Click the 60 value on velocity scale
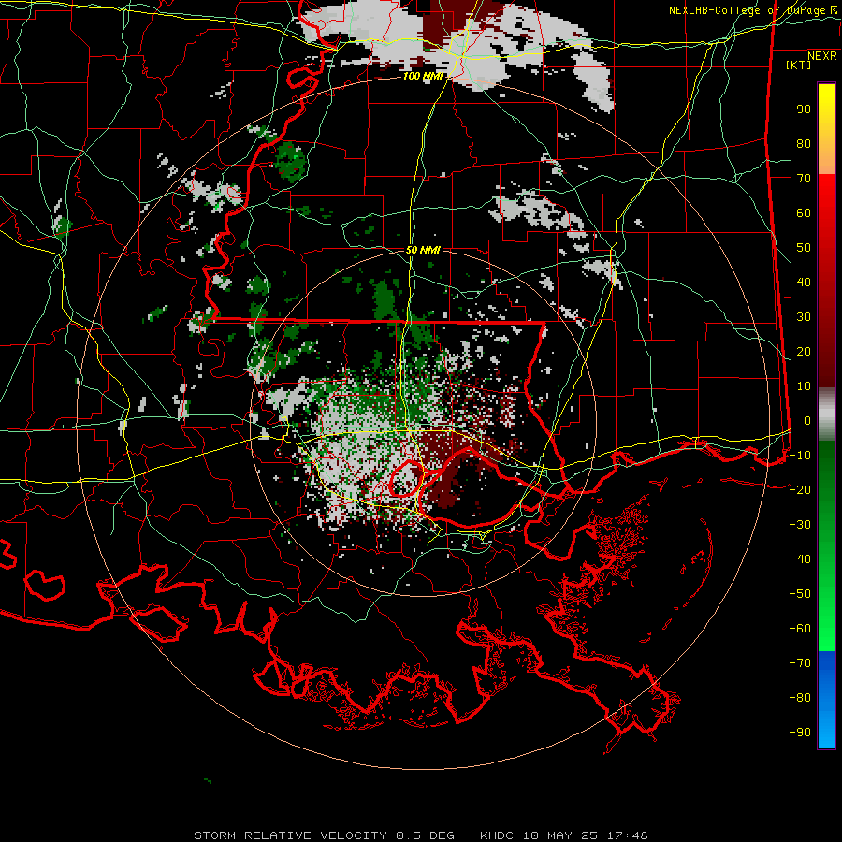Viewport: 842px width, 842px height. 804,213
